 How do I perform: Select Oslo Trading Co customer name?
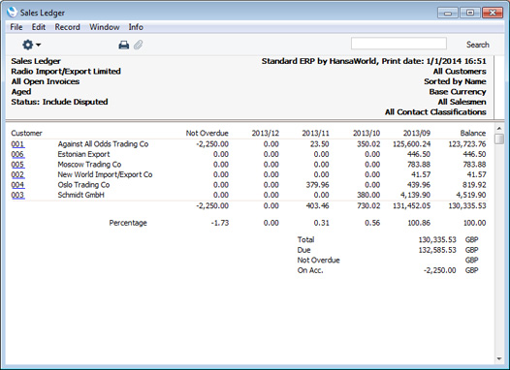83,185
